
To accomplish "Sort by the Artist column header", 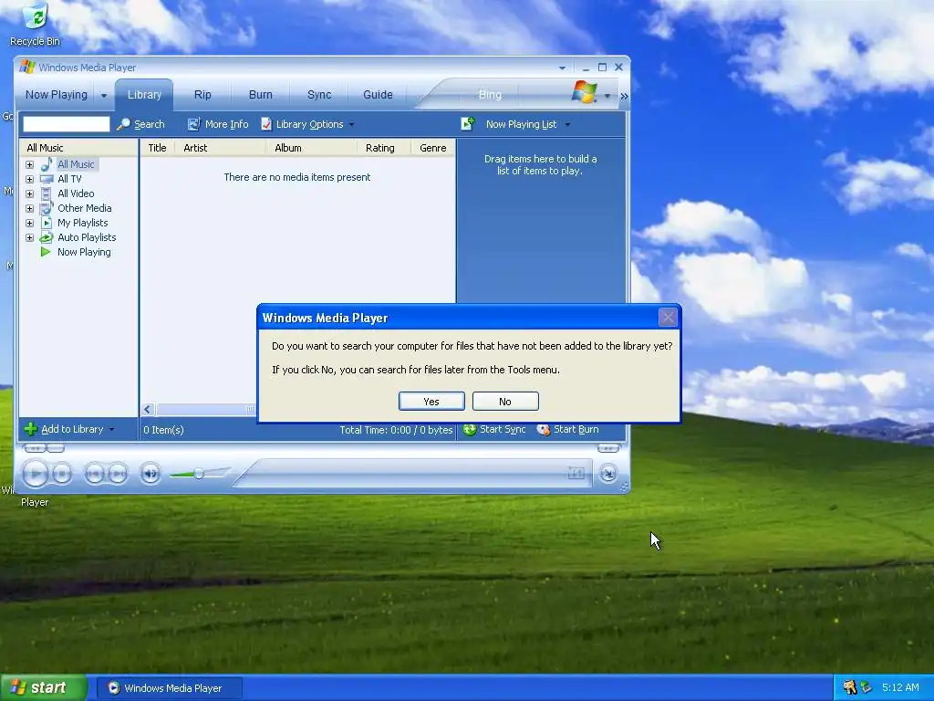I will (221, 148).
